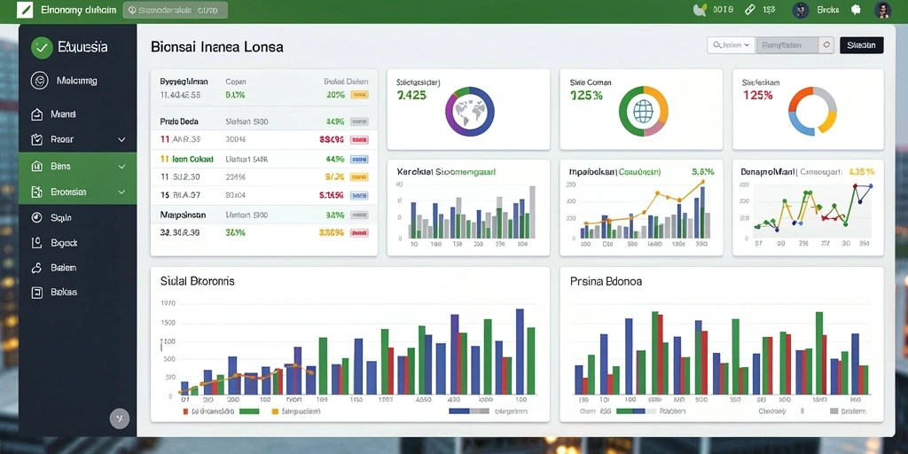
Task: Click the round Y button at the sidebar bottom
Action: (120, 418)
